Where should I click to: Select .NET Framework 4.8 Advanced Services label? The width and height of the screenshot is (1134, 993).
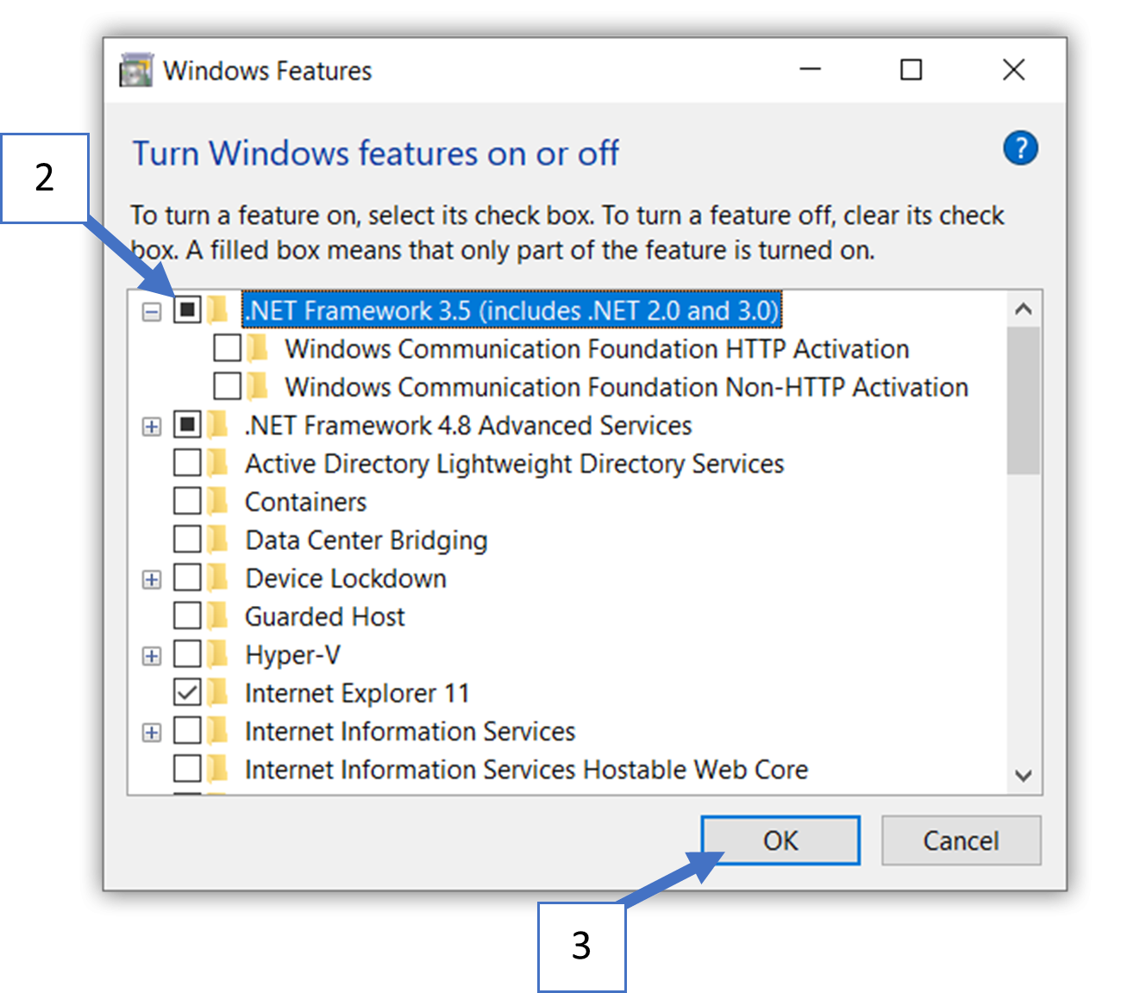(x=468, y=424)
